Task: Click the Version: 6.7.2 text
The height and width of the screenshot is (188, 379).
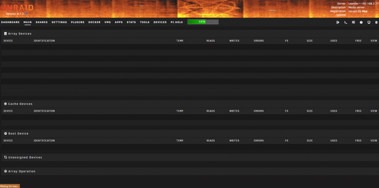Action: point(15,14)
